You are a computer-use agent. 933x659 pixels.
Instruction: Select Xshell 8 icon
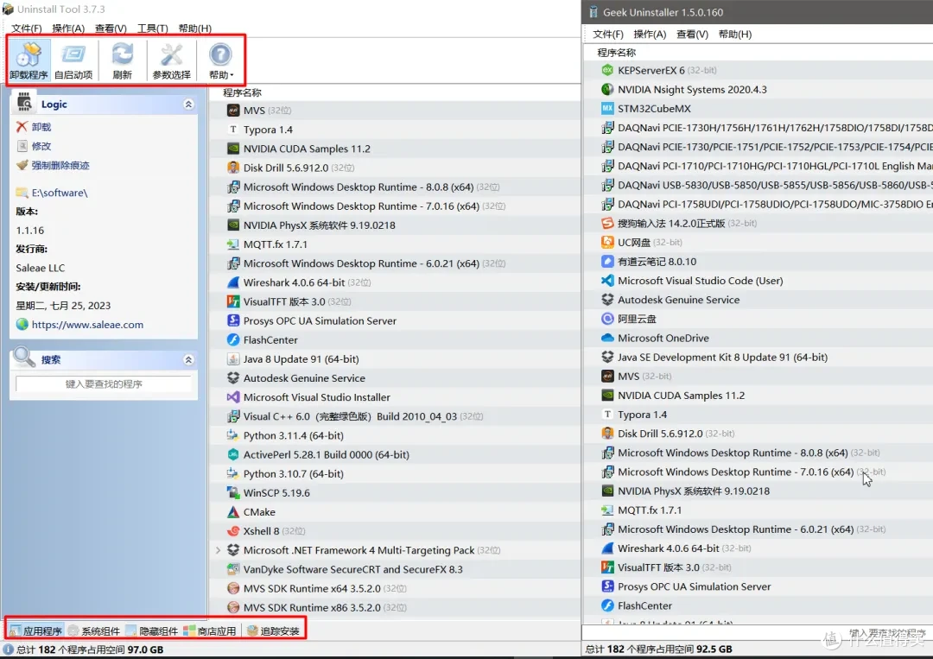click(x=233, y=530)
